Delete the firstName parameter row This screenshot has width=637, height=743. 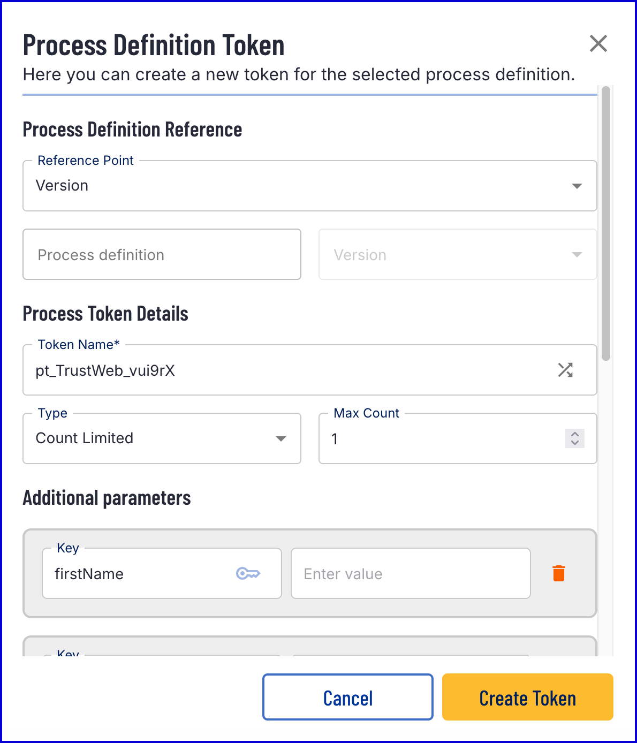point(558,573)
